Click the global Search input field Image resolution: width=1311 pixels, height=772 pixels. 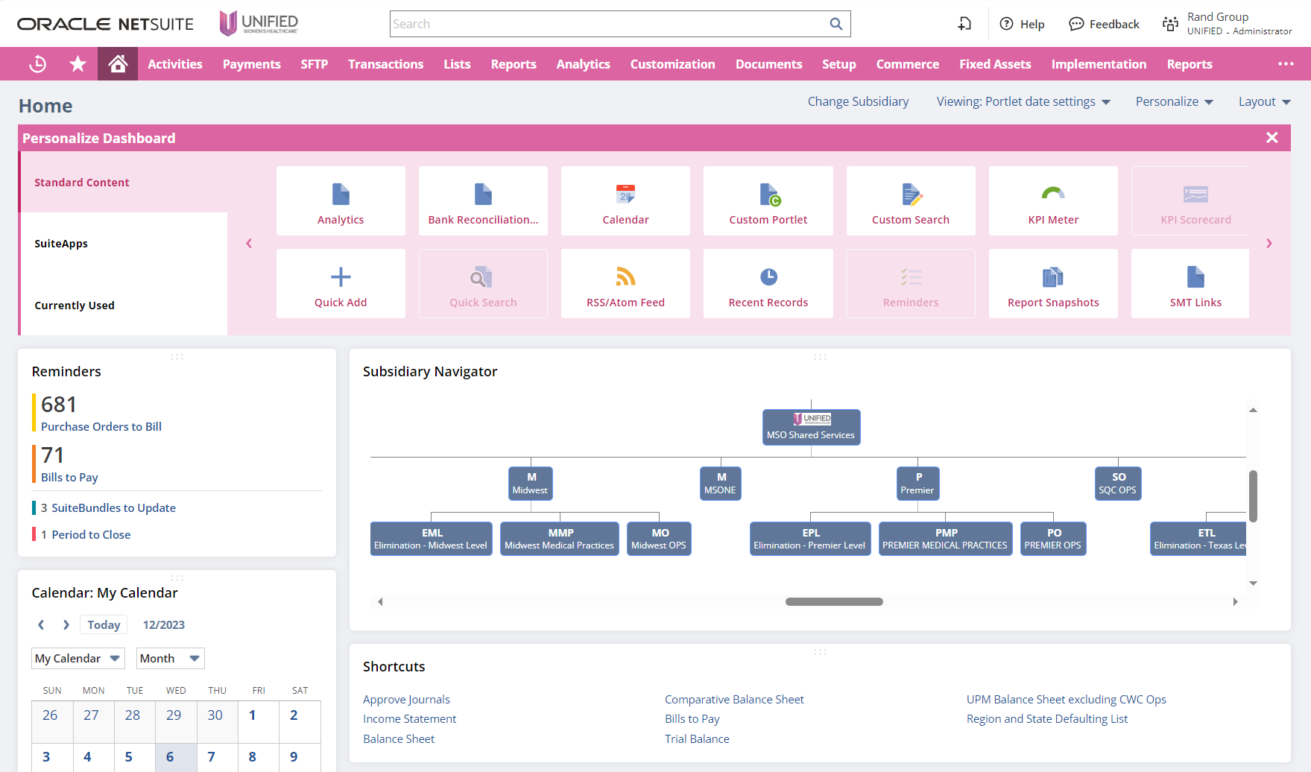[609, 24]
